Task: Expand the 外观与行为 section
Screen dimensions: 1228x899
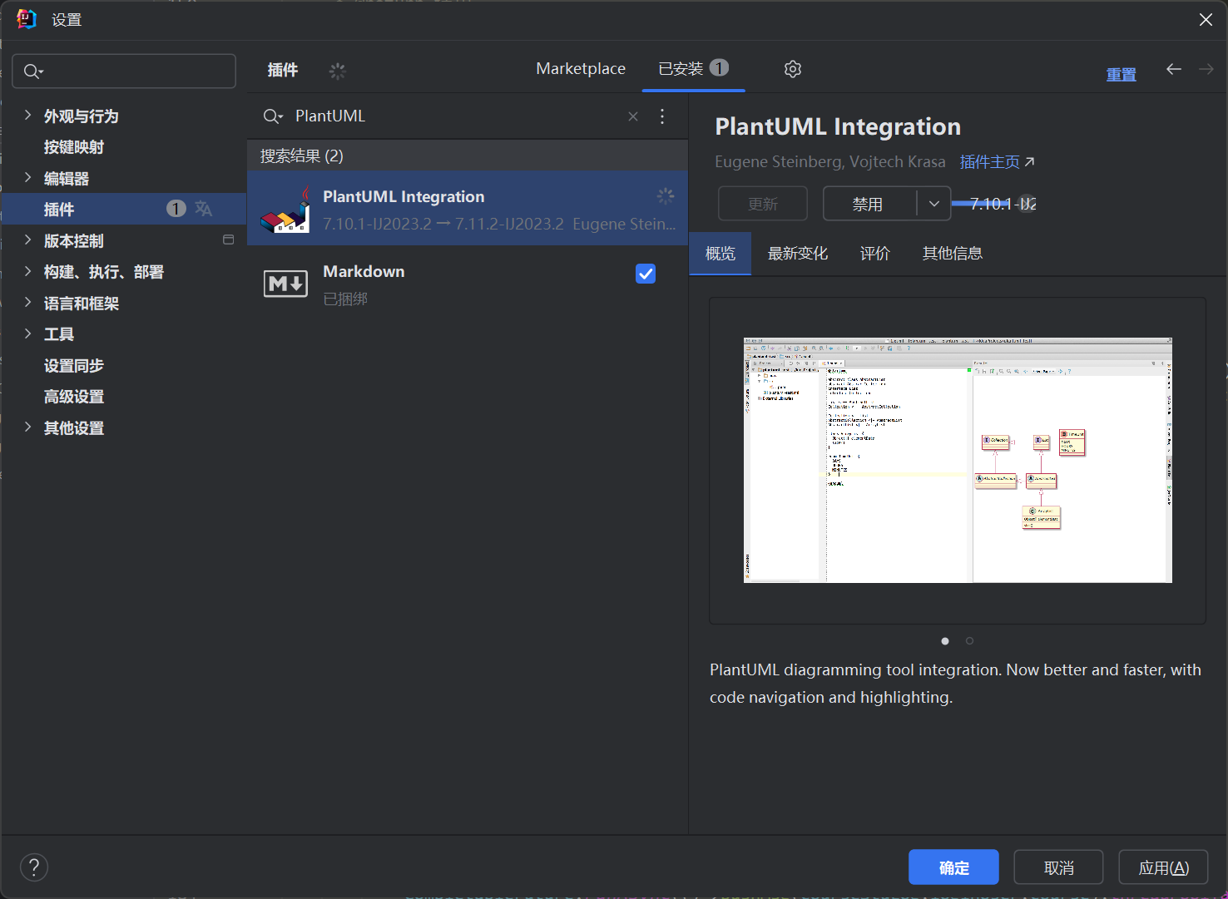Action: coord(27,116)
